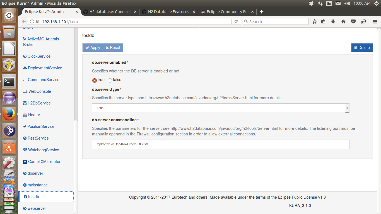Select webserver in the sidebar
The width and height of the screenshot is (381, 214).
pos(34,208)
